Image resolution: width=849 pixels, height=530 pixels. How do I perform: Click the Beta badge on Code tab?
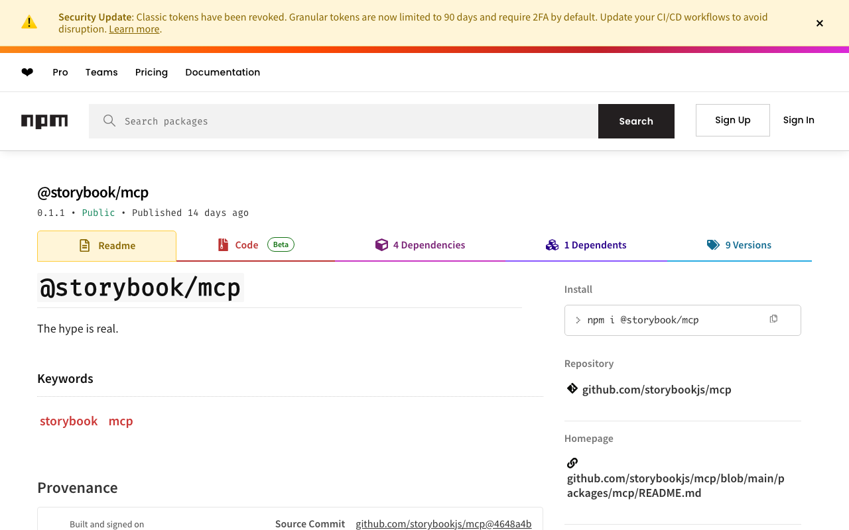click(281, 244)
